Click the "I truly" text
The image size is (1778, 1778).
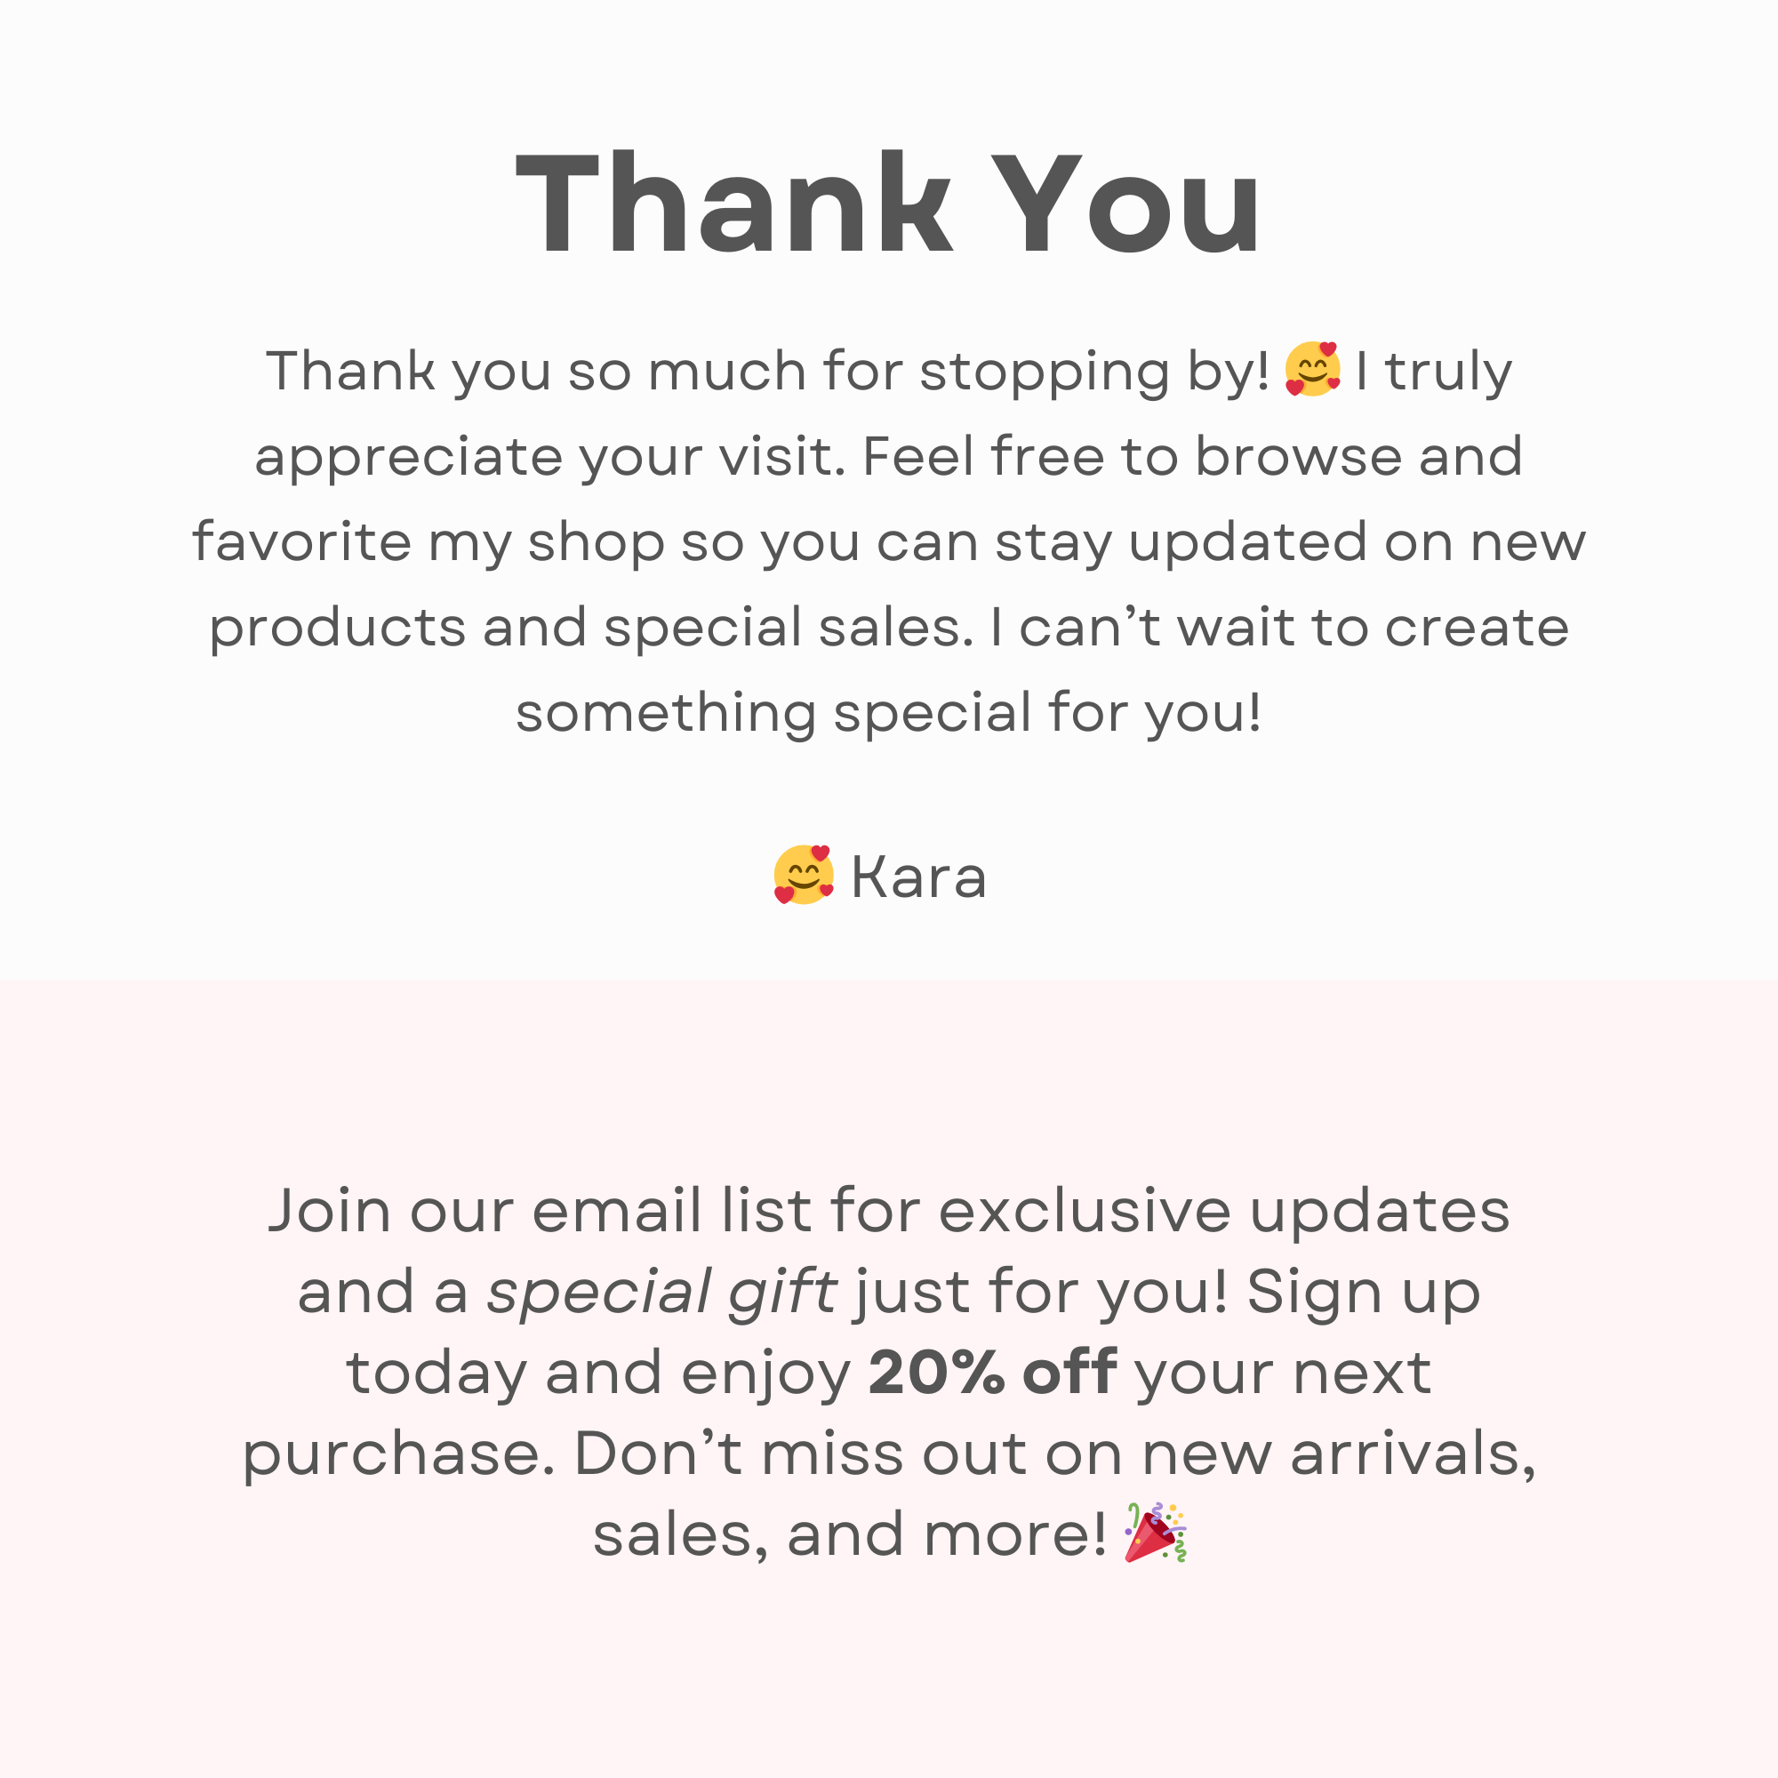[x=1433, y=371]
